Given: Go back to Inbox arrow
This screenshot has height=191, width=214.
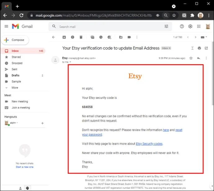Looking at the screenshot, I should pyautogui.click(x=53, y=37).
